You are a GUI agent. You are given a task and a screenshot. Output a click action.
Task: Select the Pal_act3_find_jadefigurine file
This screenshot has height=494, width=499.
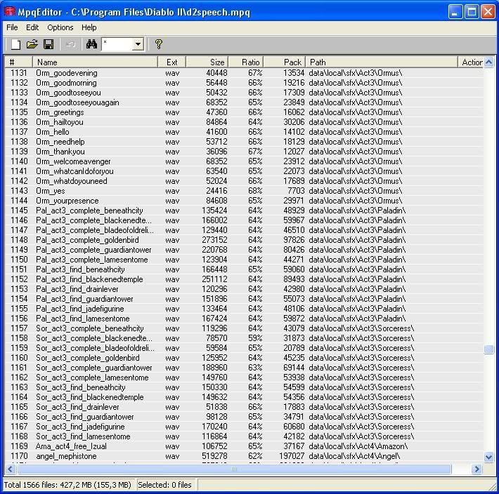coord(80,309)
